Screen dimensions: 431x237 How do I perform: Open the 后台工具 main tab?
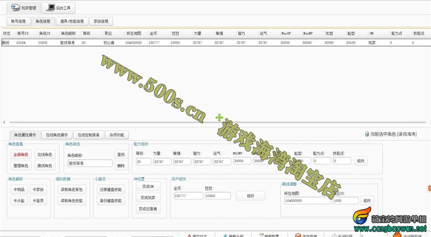pos(58,8)
